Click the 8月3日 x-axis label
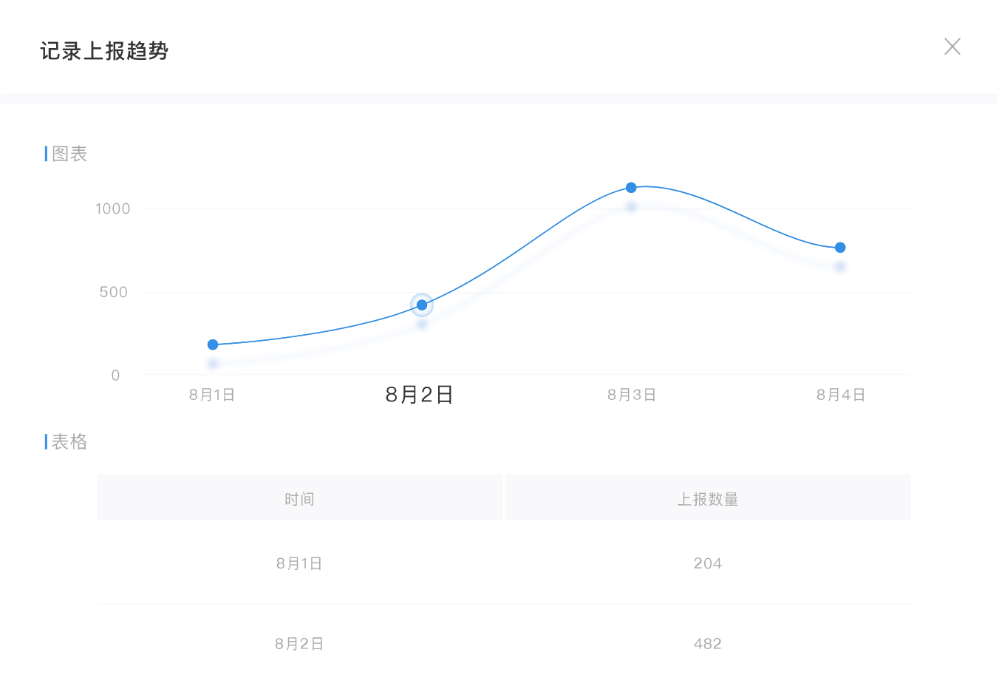The height and width of the screenshot is (689, 999). pyautogui.click(x=632, y=395)
